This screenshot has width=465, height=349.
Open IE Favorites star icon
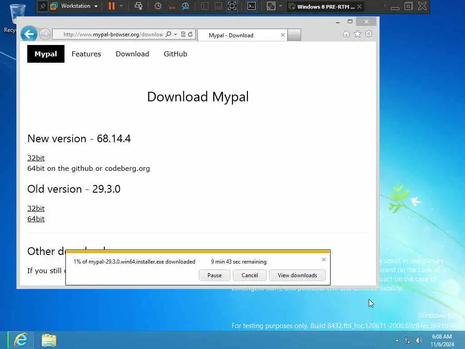358,34
